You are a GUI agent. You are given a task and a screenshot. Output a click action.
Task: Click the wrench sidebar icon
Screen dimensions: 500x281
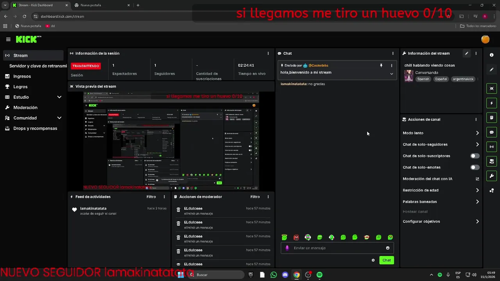[x=492, y=176]
